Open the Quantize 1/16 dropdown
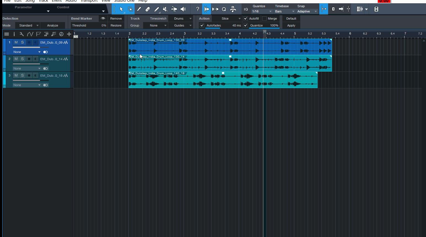426x237 pixels. pyautogui.click(x=262, y=12)
